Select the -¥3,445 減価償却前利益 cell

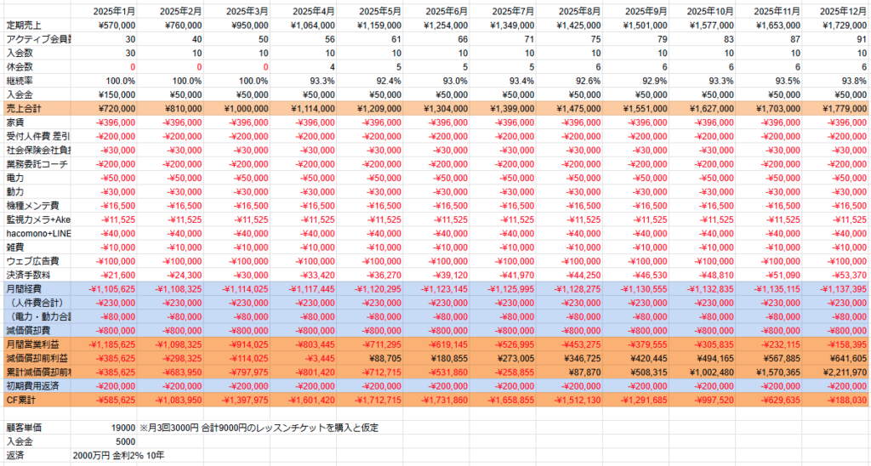[304, 358]
